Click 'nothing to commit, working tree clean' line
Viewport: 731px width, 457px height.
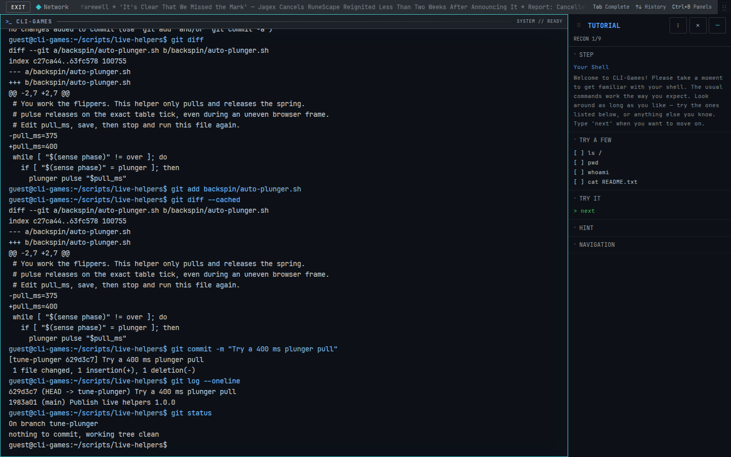[84, 435]
